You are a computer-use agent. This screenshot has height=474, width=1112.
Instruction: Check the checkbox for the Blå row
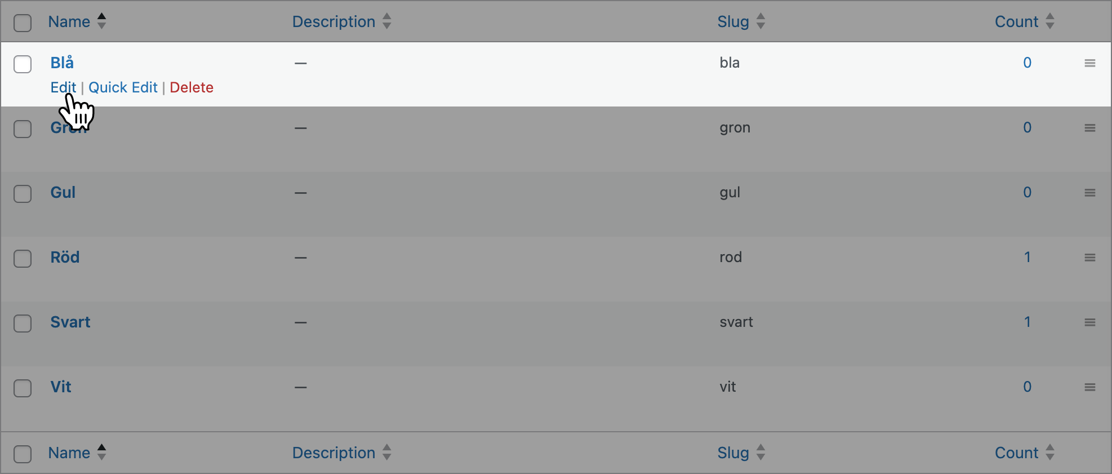click(23, 64)
